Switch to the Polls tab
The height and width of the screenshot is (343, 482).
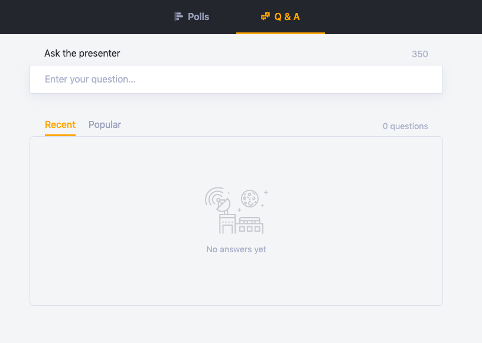point(198,17)
